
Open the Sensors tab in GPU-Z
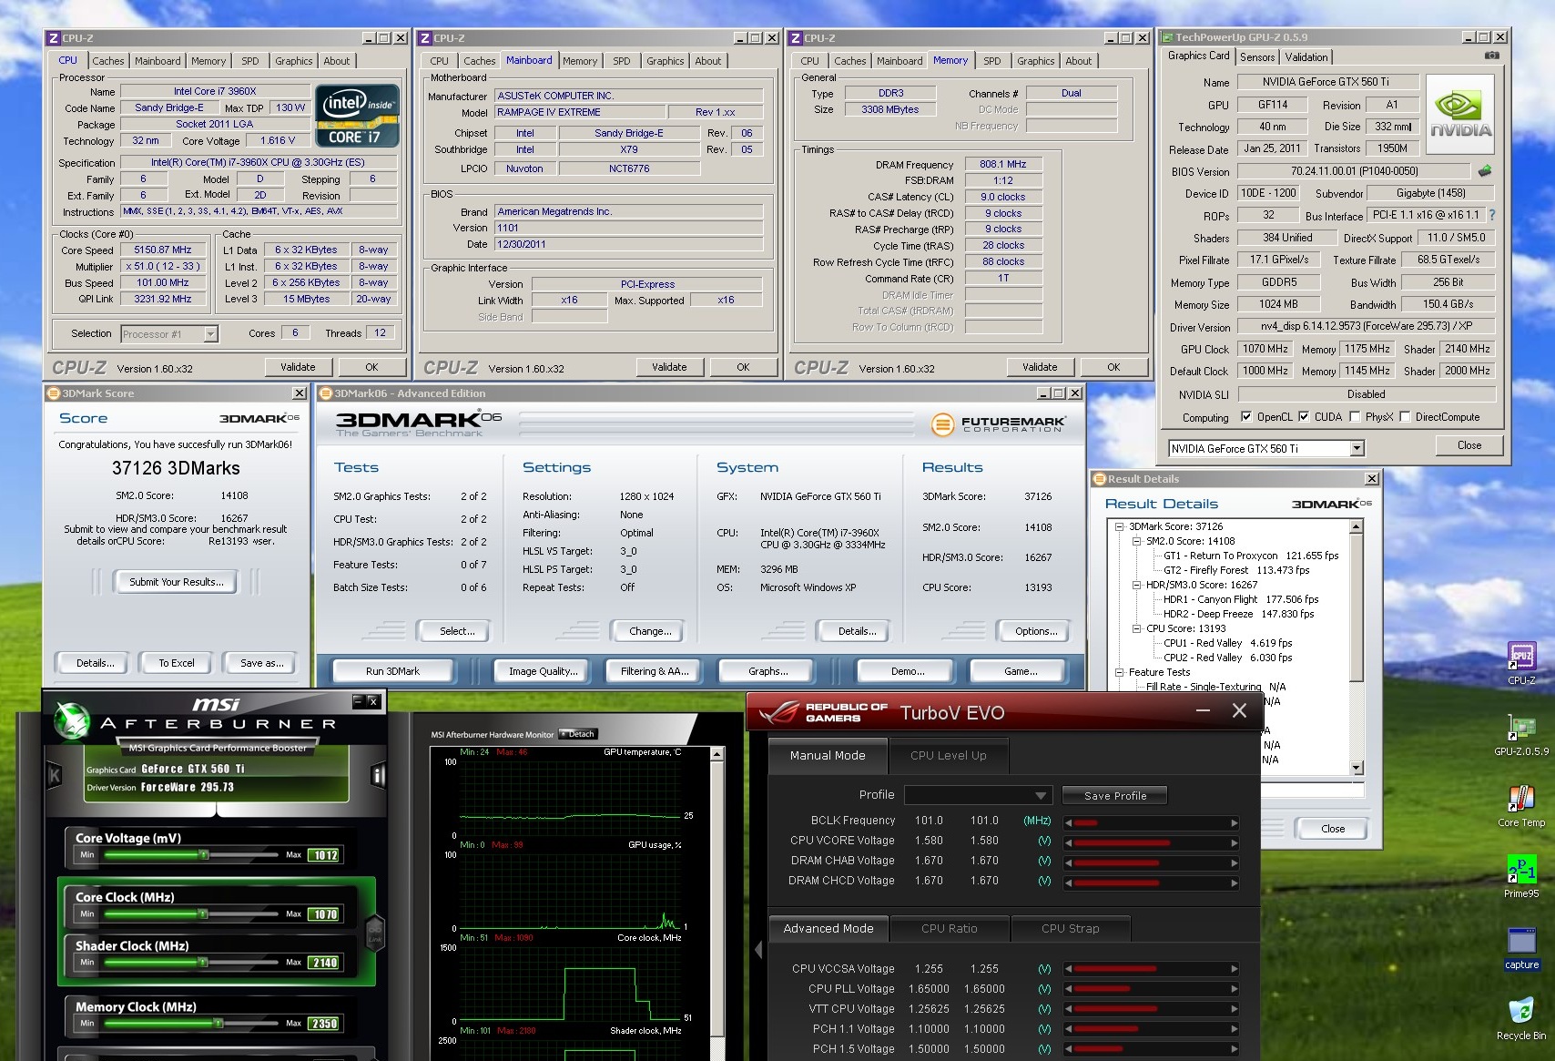point(1257,56)
